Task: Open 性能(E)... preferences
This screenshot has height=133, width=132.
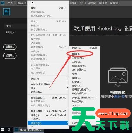Action: point(85,78)
